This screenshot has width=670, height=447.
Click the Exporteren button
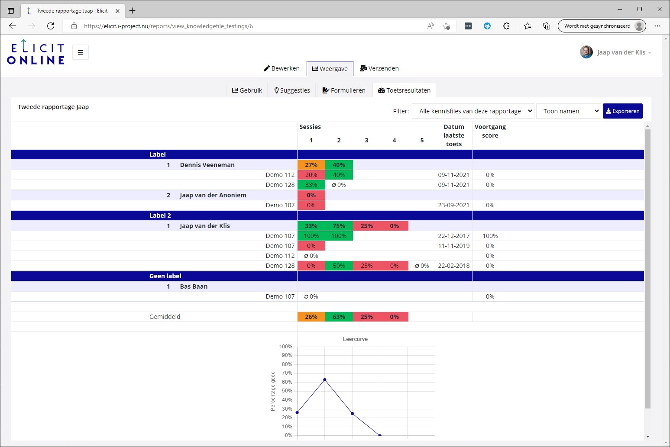tap(622, 111)
